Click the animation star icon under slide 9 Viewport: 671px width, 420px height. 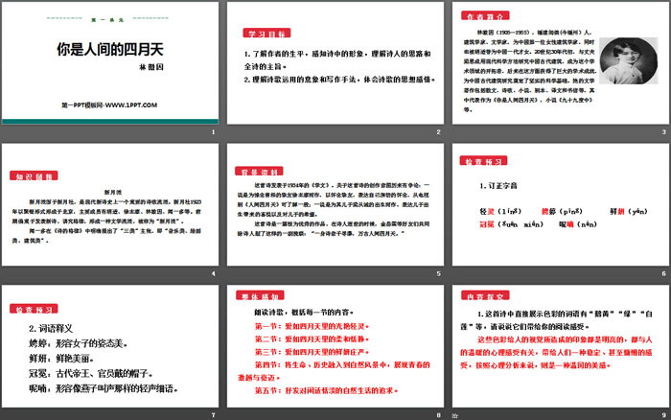click(x=455, y=415)
